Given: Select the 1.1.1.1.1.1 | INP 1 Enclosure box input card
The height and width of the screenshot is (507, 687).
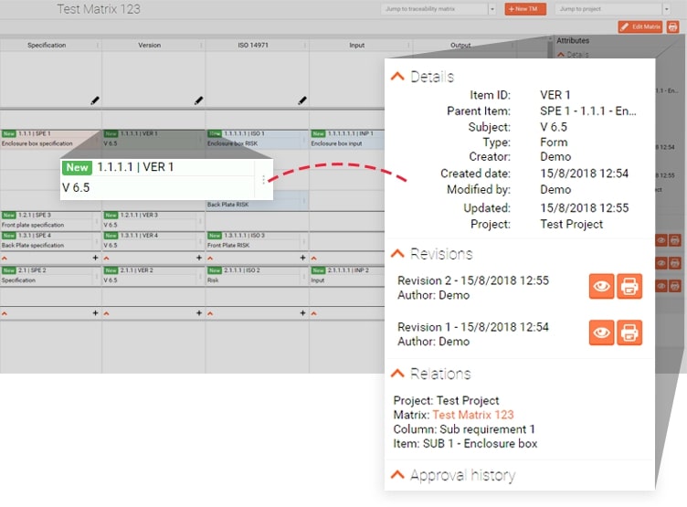Looking at the screenshot, I should click(347, 139).
